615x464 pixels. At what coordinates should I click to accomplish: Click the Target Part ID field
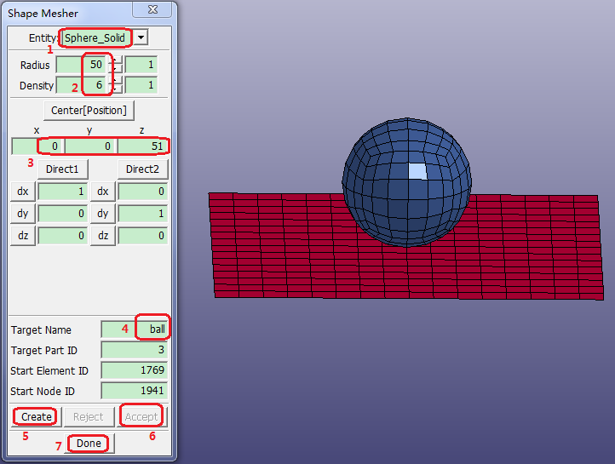click(x=135, y=350)
